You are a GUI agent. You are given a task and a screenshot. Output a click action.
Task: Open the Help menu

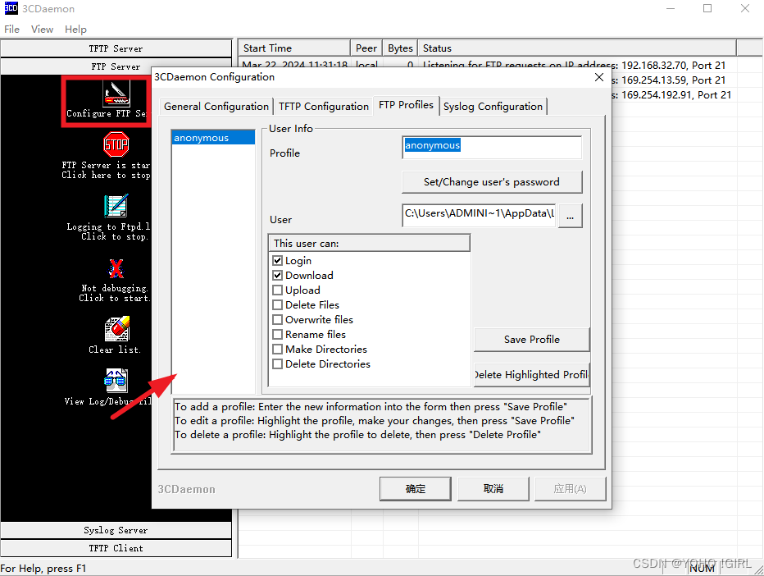tap(75, 30)
